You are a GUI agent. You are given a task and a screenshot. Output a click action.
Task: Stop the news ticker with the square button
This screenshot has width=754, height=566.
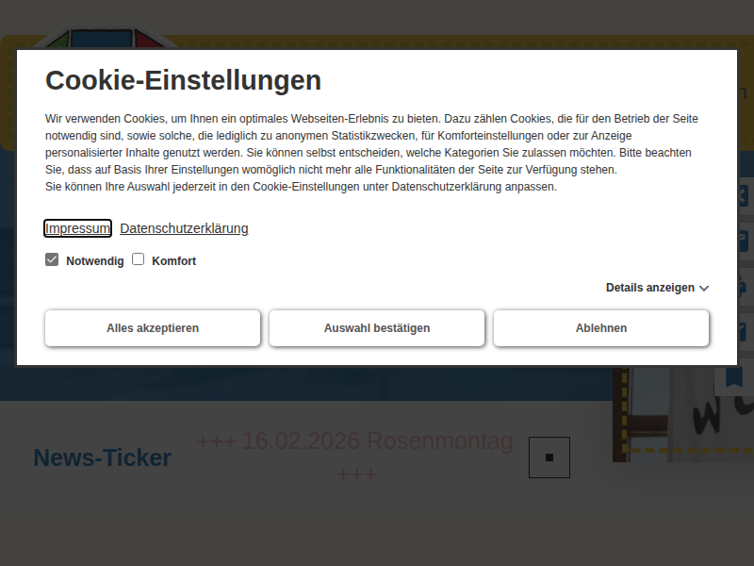point(549,458)
